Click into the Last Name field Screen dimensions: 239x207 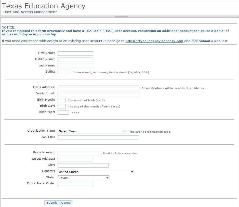pyautogui.click(x=75, y=66)
